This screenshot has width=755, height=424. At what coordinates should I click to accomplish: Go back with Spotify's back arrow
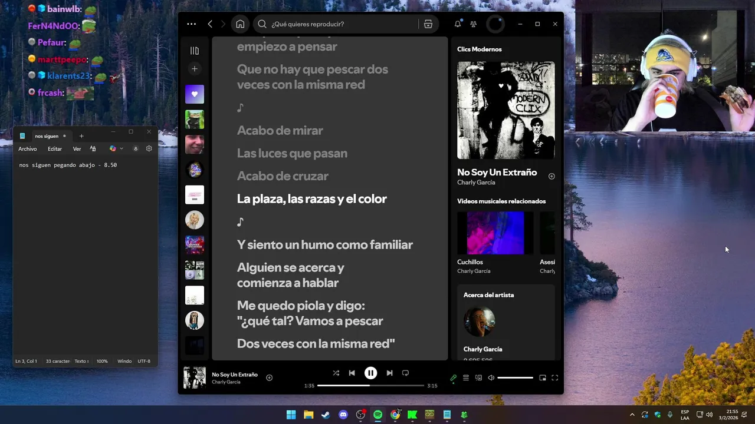(x=210, y=24)
